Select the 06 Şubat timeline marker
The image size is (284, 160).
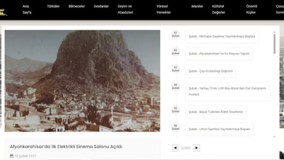[175, 127]
